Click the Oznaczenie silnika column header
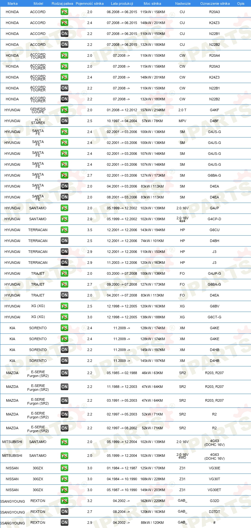The image size is (251, 528). (215, 4)
